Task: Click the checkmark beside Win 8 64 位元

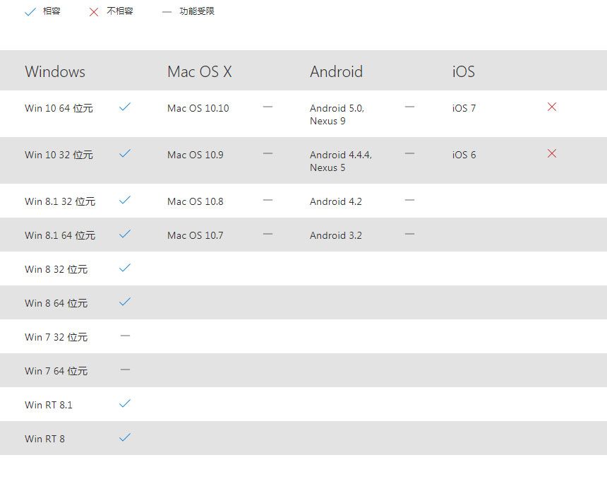Action: point(125,302)
